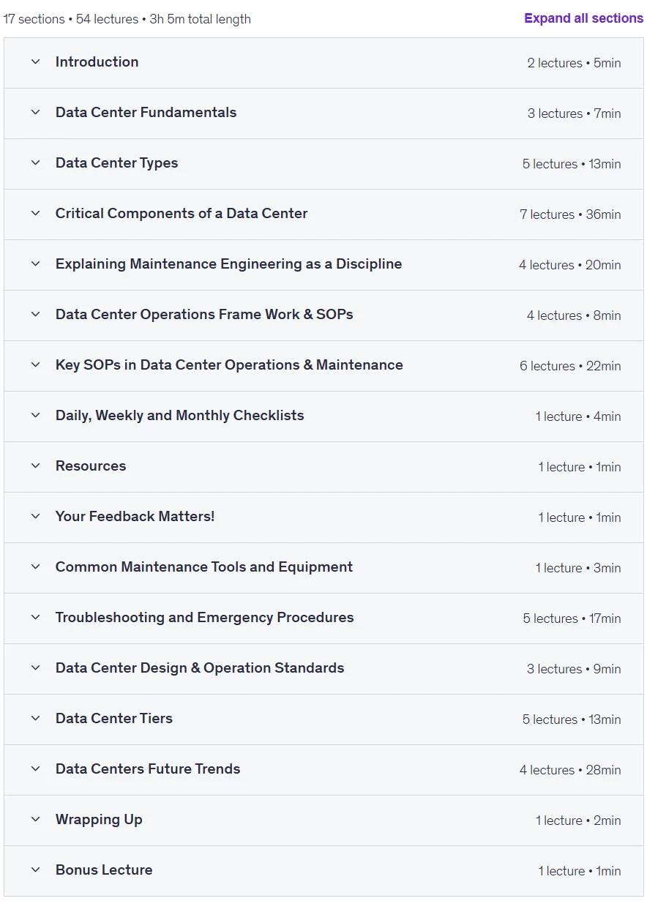Toggle Explaining Maintenance Engineering chevron icon
The height and width of the screenshot is (901, 647).
tap(35, 264)
